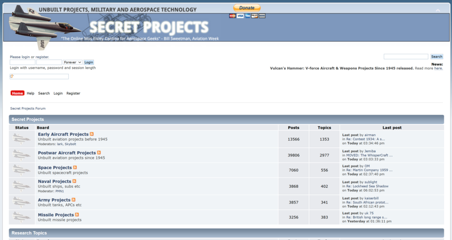
Task: Click the Home menu tab
Action: 17,93
